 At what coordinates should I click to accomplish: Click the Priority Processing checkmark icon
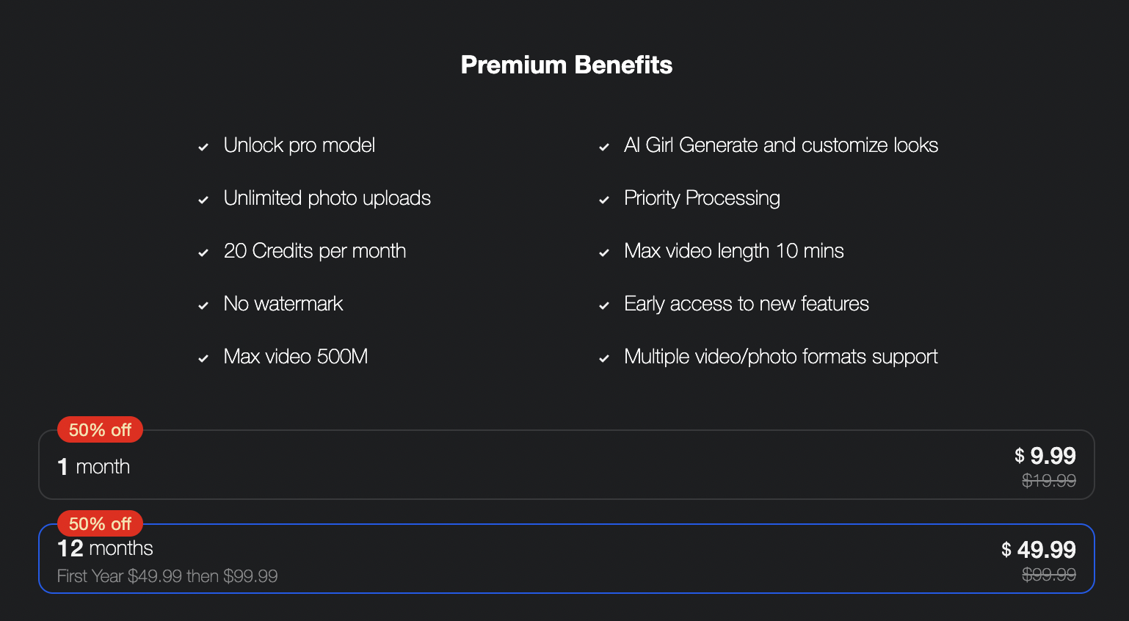[604, 200]
